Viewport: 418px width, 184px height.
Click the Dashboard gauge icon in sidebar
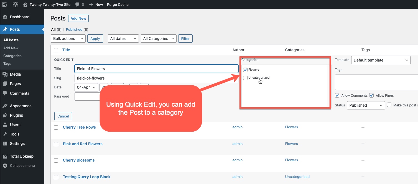(5, 17)
